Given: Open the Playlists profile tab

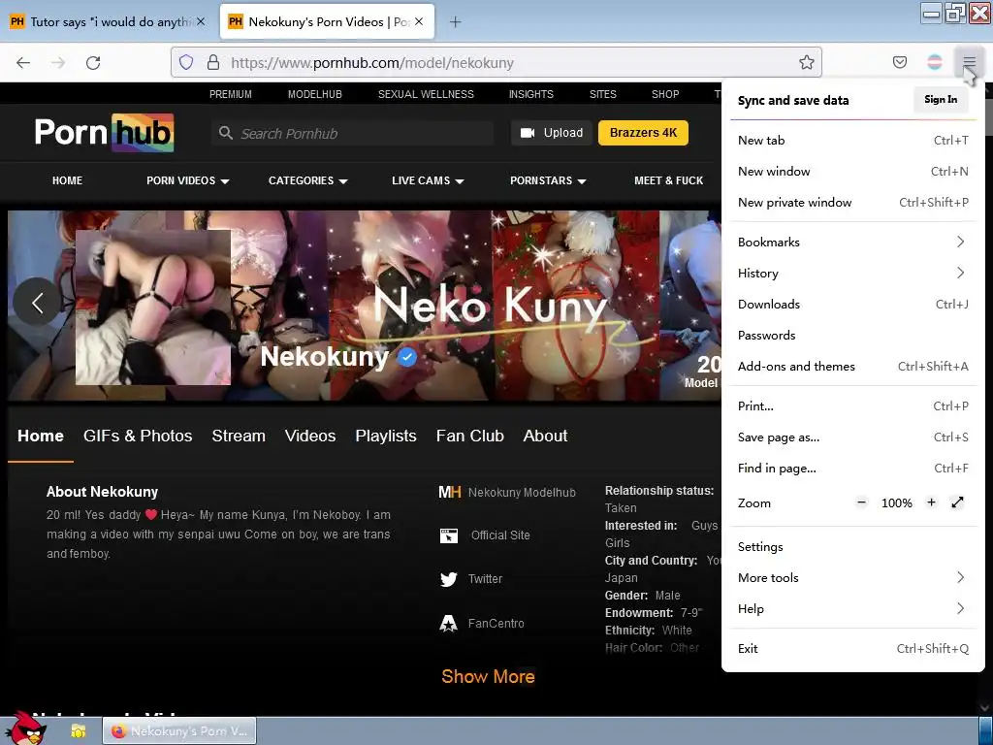Looking at the screenshot, I should pyautogui.click(x=386, y=436).
